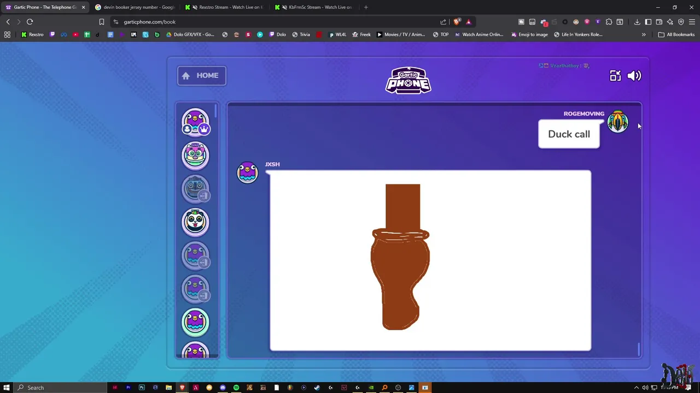Click JXSH's bird avatar beside the drawing
This screenshot has height=393, width=700.
coord(247,172)
